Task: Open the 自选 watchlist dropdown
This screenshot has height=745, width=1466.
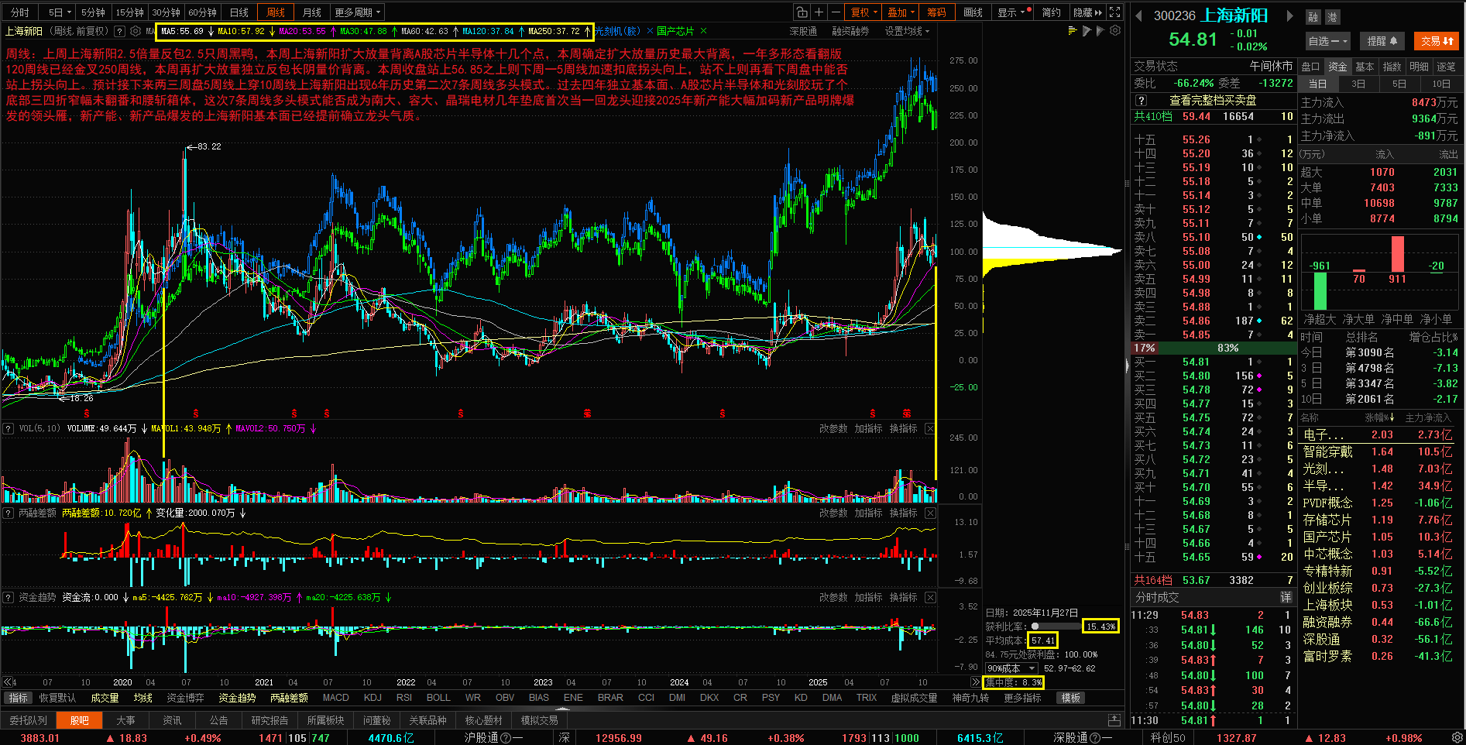Action: tap(1327, 41)
